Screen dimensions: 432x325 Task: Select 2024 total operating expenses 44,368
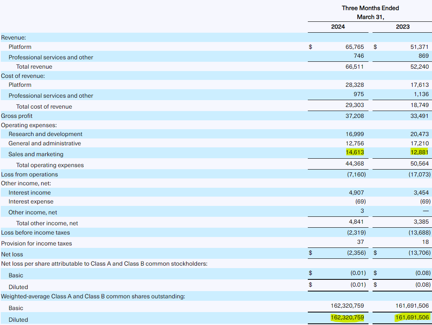point(355,164)
